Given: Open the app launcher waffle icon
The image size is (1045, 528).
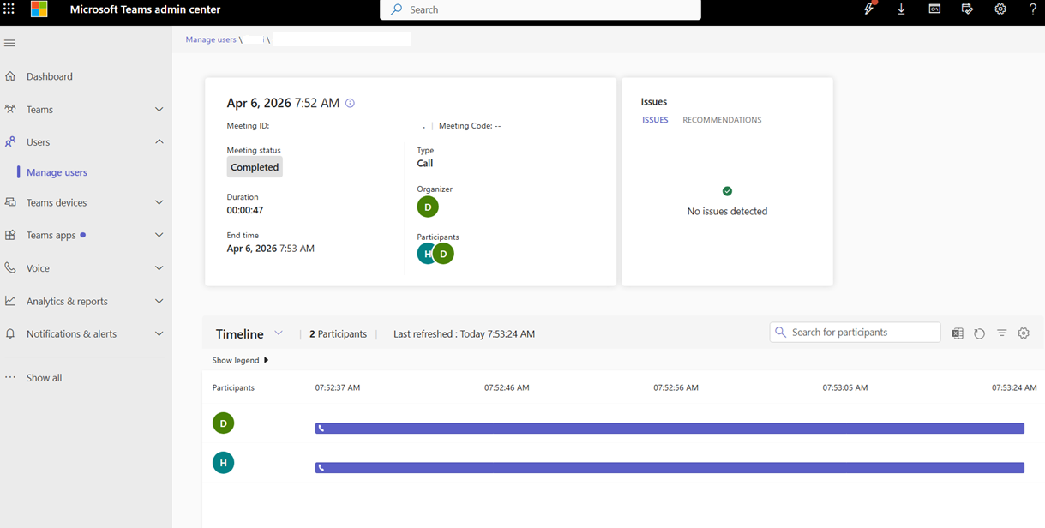Looking at the screenshot, I should tap(9, 9).
